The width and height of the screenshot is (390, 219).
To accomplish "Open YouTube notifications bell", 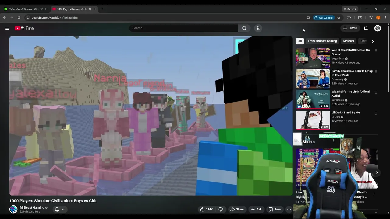I will 366,28.
